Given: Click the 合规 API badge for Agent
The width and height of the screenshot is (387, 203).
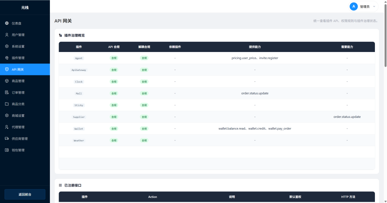Looking at the screenshot, I should [114, 58].
